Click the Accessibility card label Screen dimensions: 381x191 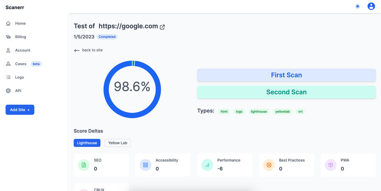tap(167, 160)
